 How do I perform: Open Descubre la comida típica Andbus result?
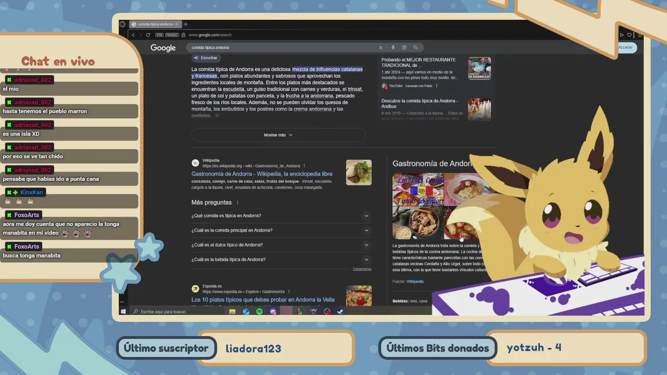click(x=419, y=104)
